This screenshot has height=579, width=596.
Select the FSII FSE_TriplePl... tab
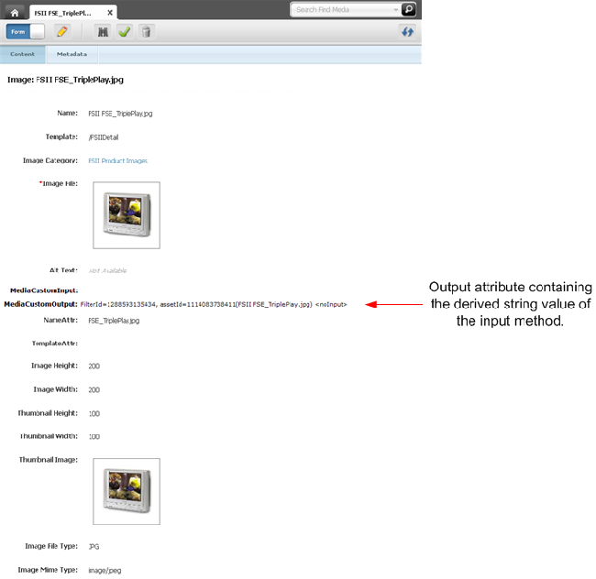point(72,13)
